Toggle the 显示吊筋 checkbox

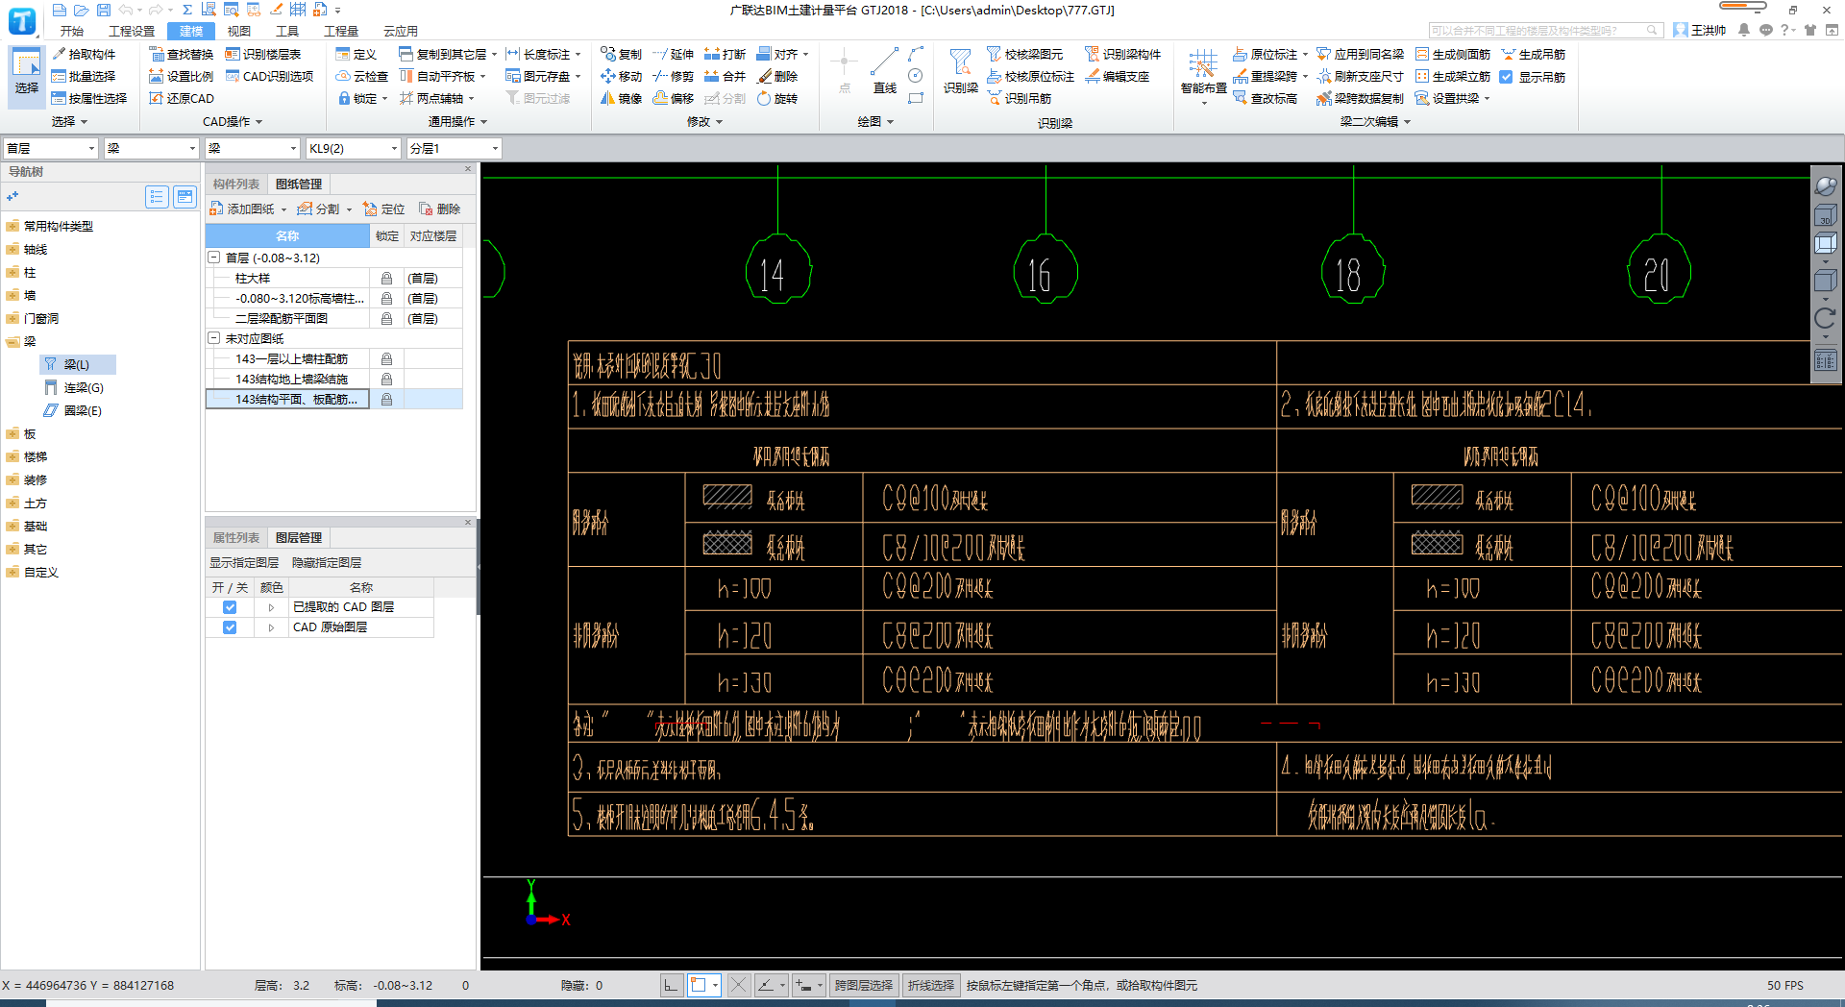click(1506, 77)
